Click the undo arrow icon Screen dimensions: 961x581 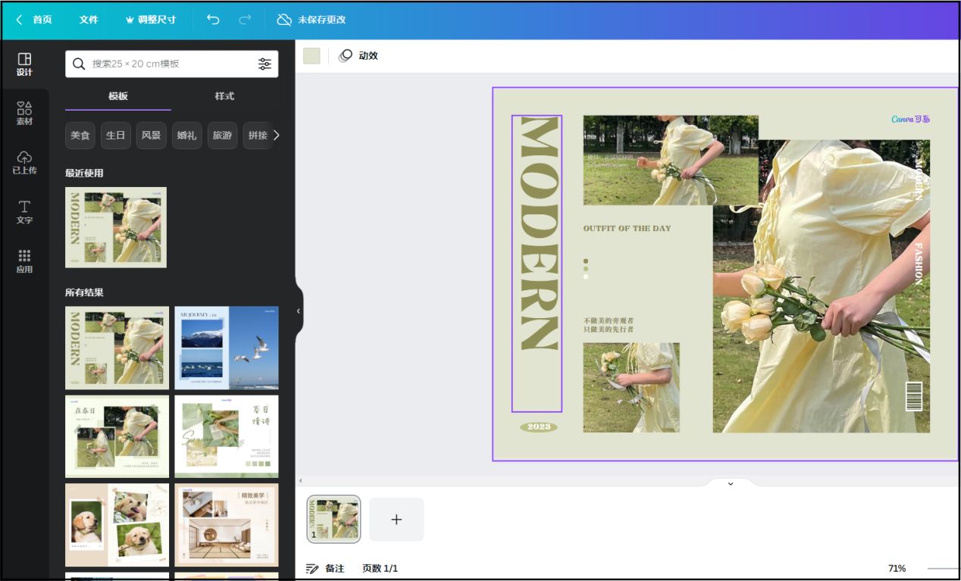tap(213, 20)
